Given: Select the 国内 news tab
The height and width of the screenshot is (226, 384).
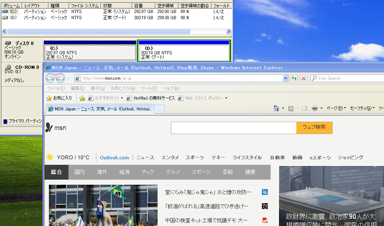Looking at the screenshot, I should click(x=79, y=172).
